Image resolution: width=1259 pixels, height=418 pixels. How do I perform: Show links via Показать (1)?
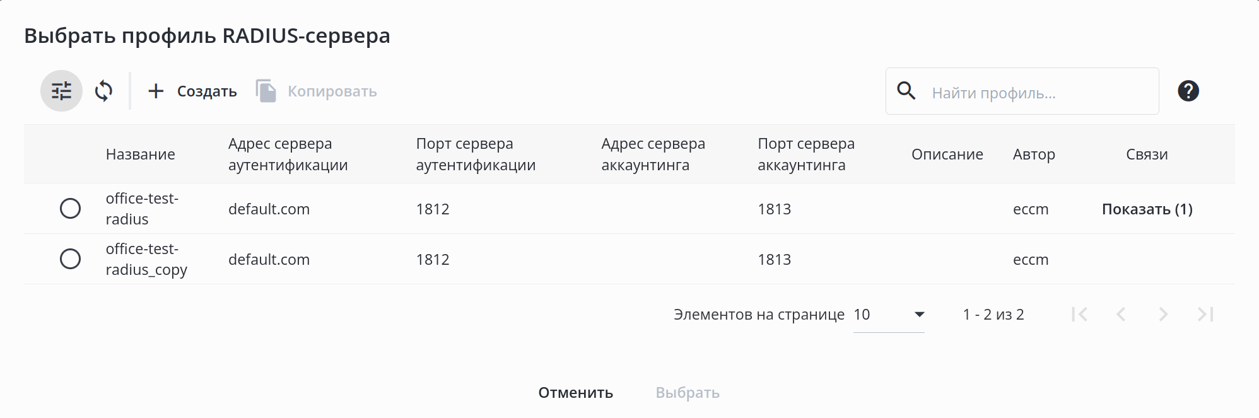tap(1147, 209)
